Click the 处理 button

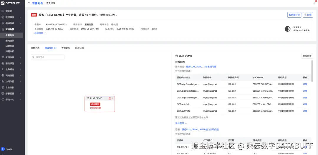coord(308,15)
